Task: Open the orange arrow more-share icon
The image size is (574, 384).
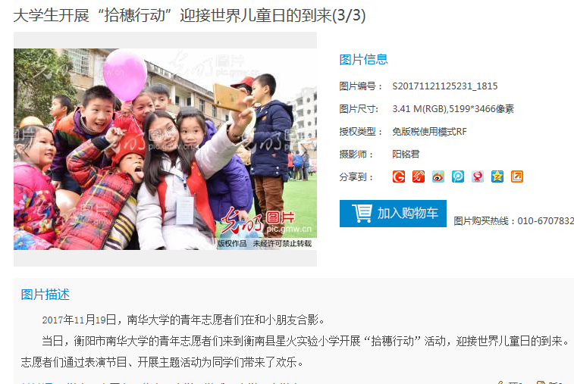Action: coord(517,176)
